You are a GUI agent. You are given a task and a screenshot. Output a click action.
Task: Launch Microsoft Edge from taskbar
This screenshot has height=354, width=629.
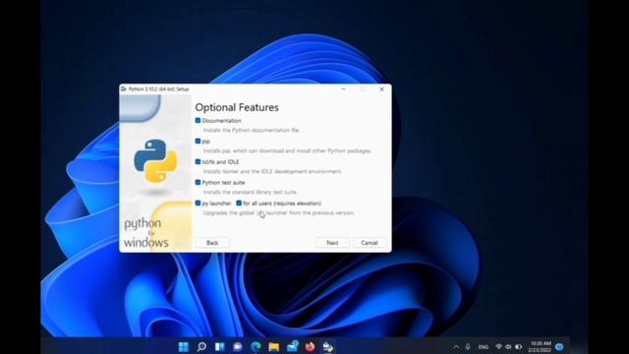point(256,346)
